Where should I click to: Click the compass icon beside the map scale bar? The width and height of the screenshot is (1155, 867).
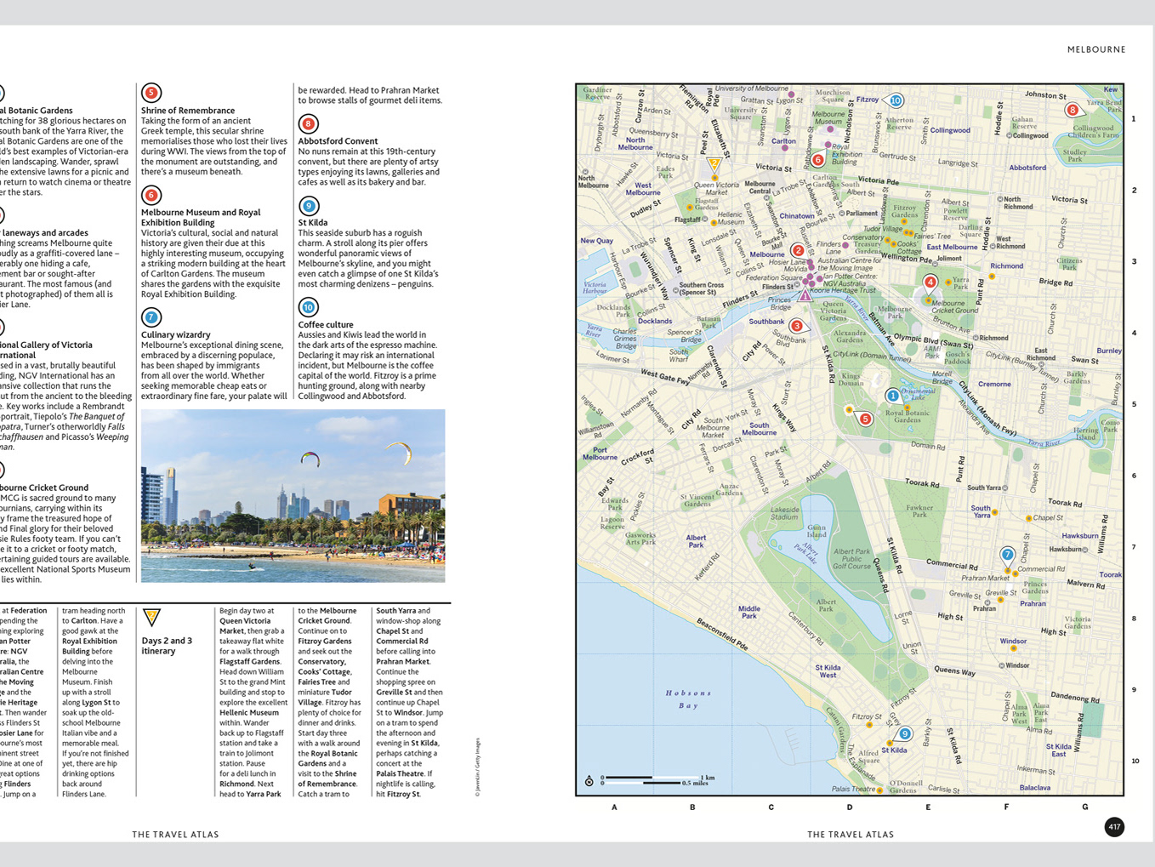[589, 780]
